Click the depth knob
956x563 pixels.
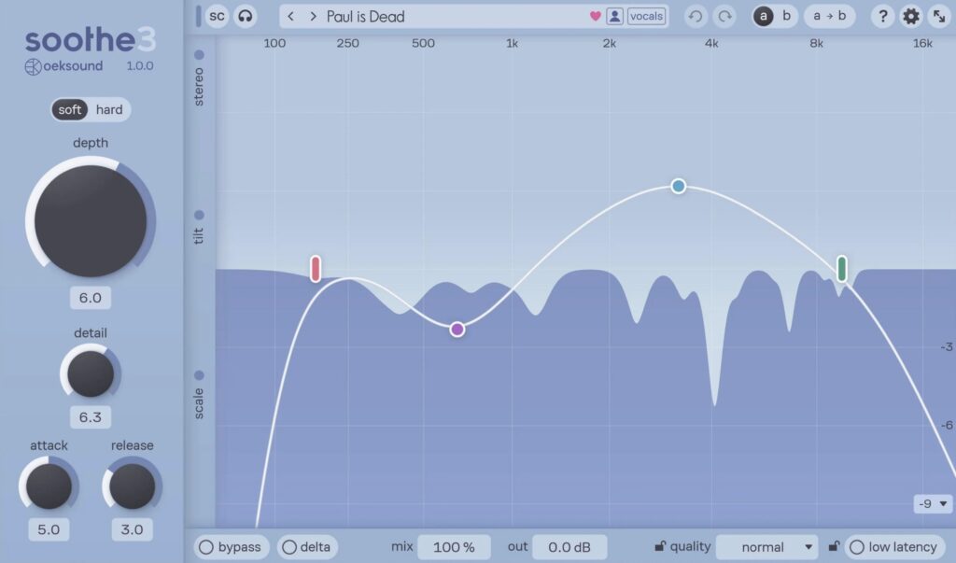(x=91, y=220)
